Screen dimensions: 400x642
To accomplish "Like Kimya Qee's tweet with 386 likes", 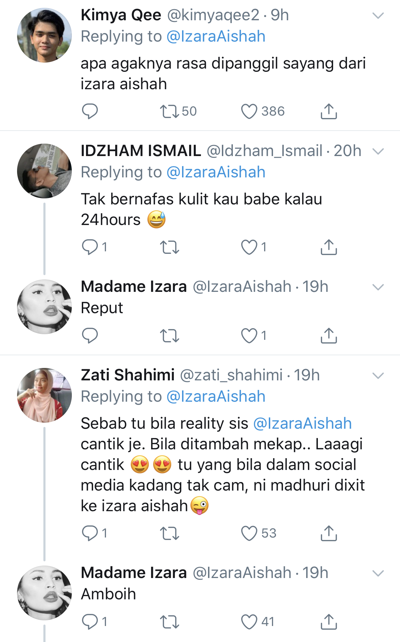I will click(249, 111).
